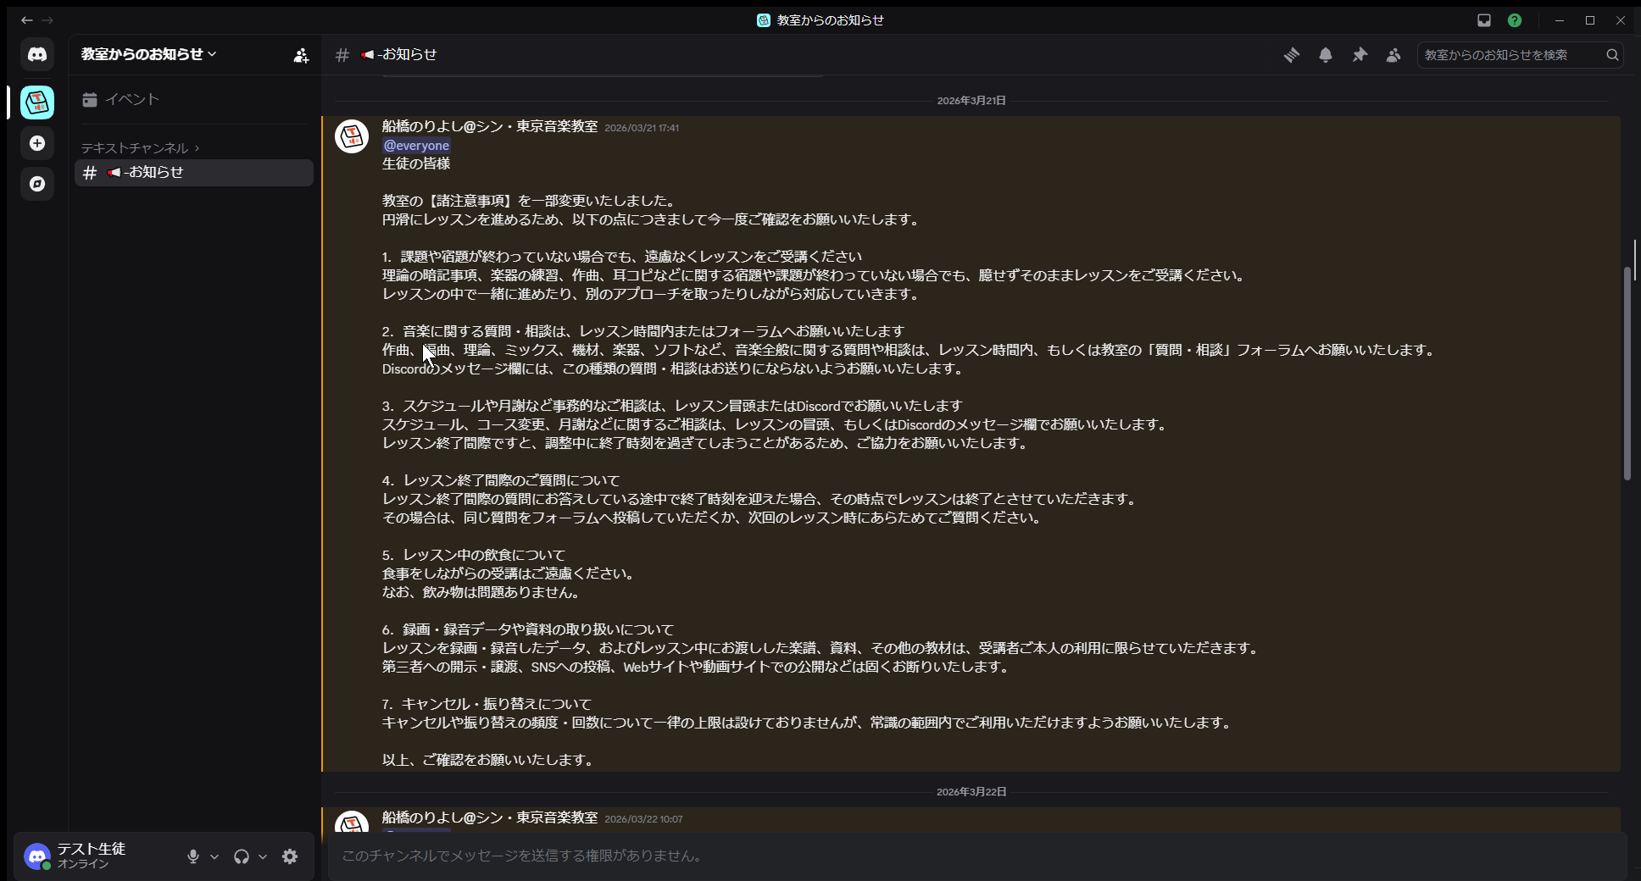The image size is (1641, 881).
Task: Expand the headphones output options arrow
Action: [x=263, y=856]
